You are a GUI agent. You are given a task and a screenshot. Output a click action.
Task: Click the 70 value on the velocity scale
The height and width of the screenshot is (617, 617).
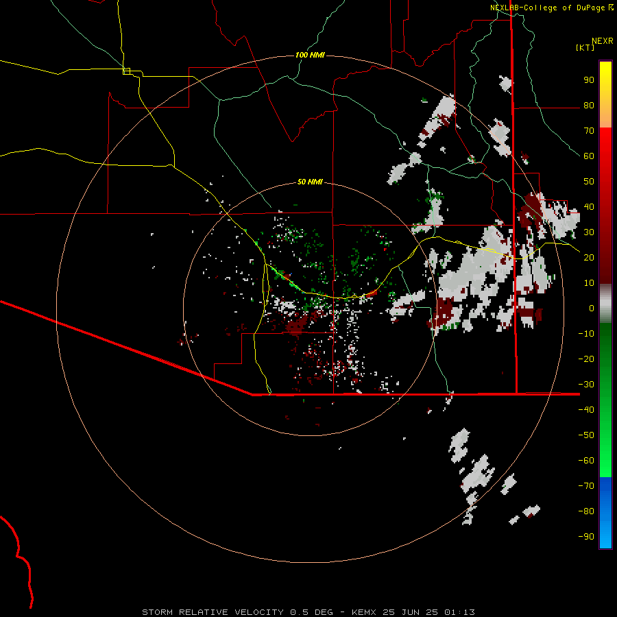point(589,131)
